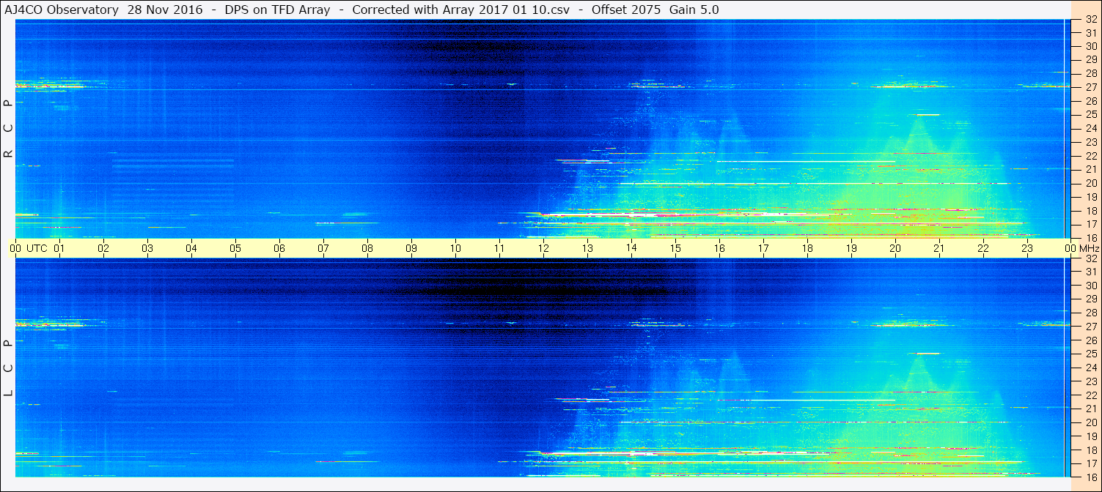Click hour "13" on the UTC time axis

[x=587, y=248]
